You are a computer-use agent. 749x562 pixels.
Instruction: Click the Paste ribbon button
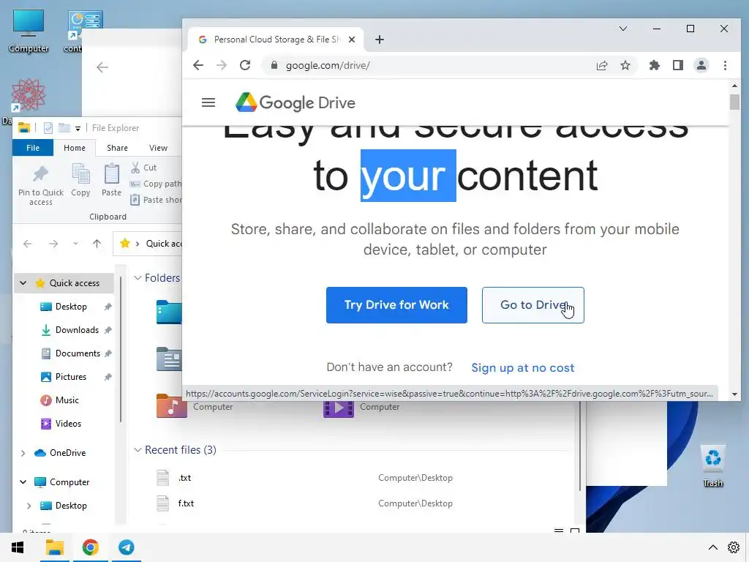coord(111,180)
